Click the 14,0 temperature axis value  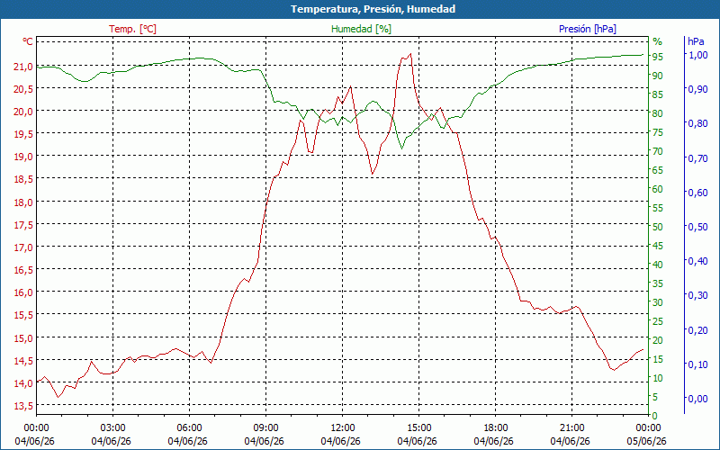[23, 383]
